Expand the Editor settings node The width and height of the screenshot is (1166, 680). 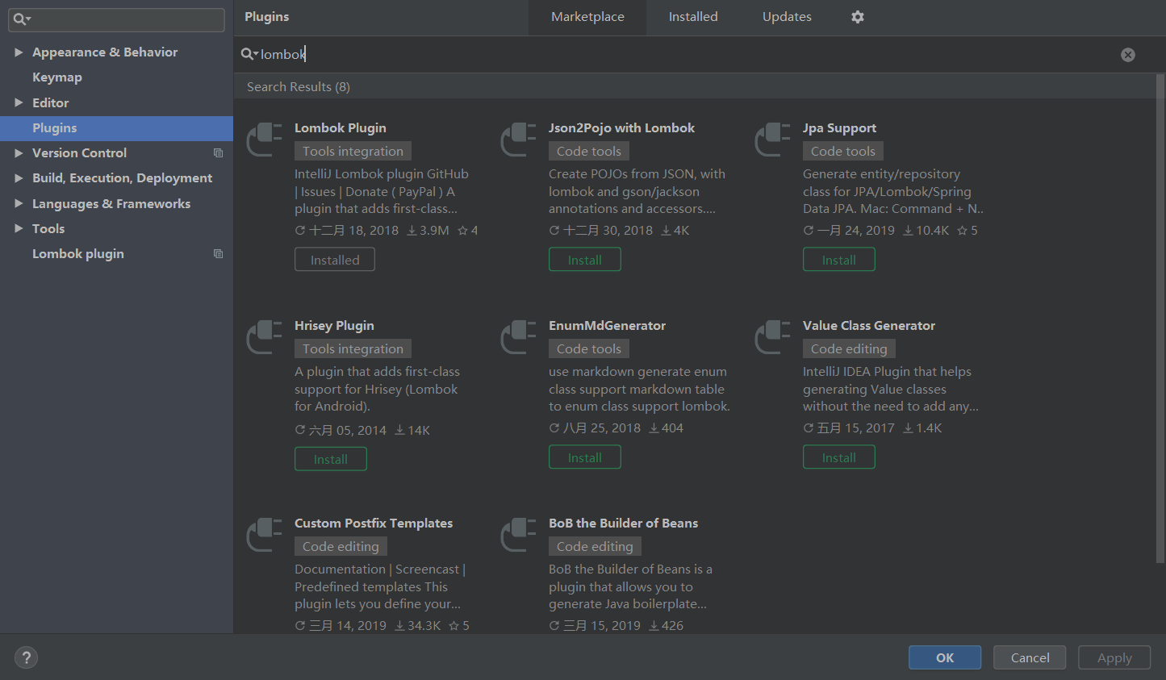click(x=19, y=103)
